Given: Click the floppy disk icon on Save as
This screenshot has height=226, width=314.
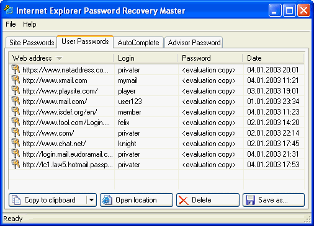Looking at the screenshot, I should coord(250,200).
